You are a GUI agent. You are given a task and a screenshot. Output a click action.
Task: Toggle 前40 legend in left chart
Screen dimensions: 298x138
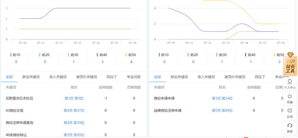point(102,55)
